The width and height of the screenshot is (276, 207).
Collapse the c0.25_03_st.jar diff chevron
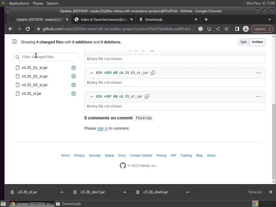(x=92, y=73)
